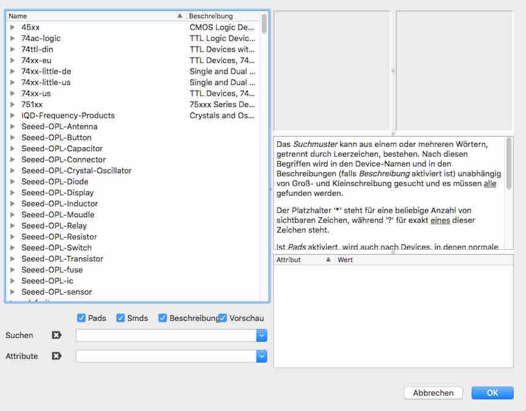Toggle the Pads checkbox
The image size is (526, 411).
point(81,318)
